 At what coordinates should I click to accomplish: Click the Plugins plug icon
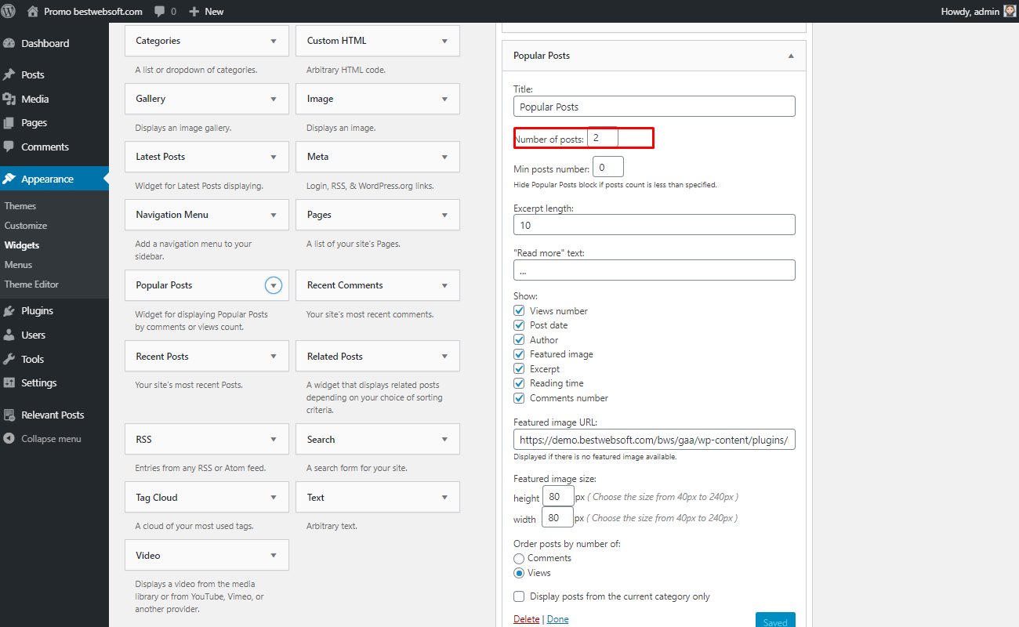pos(9,310)
